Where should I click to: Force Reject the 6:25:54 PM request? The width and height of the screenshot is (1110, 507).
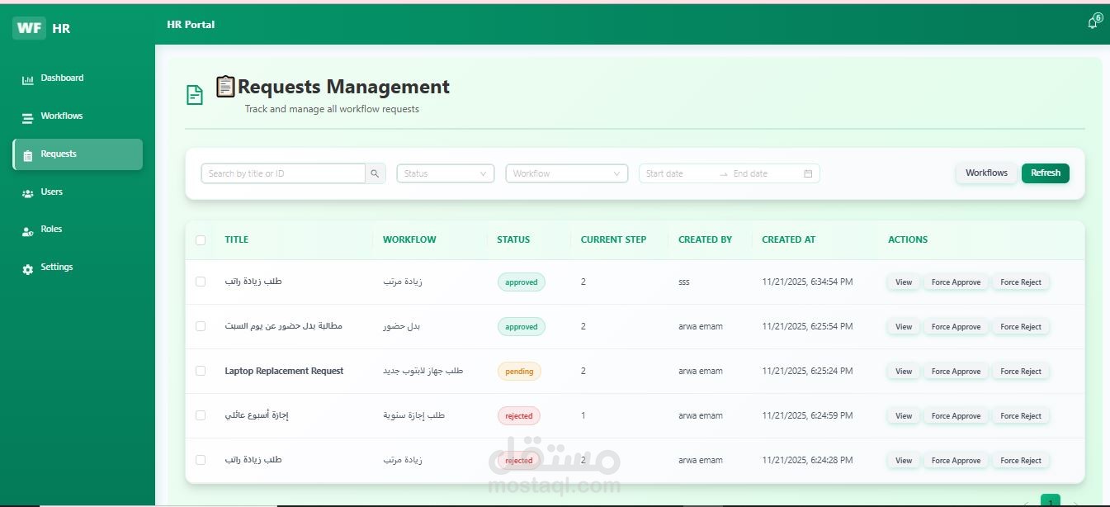(1021, 327)
